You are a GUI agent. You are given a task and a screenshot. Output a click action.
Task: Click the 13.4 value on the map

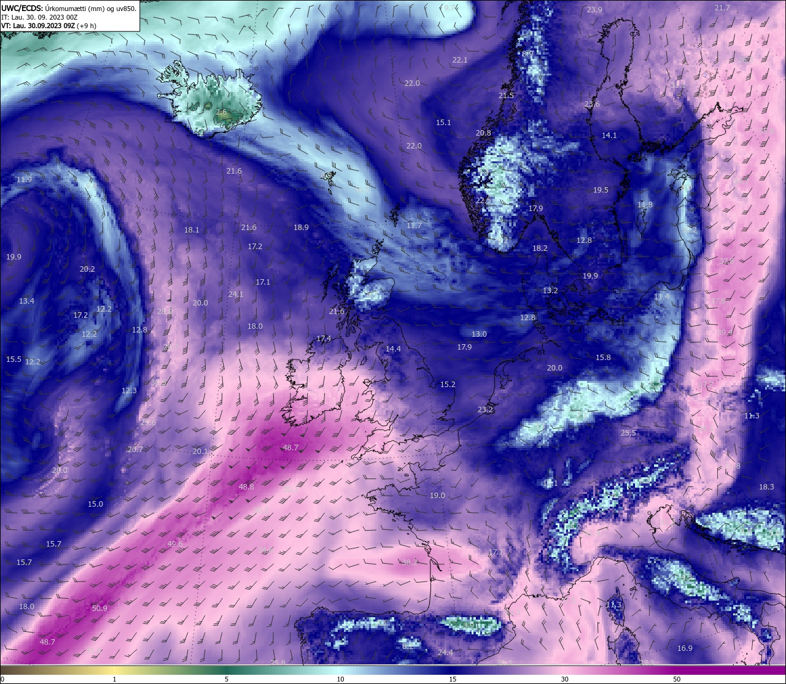(x=26, y=301)
